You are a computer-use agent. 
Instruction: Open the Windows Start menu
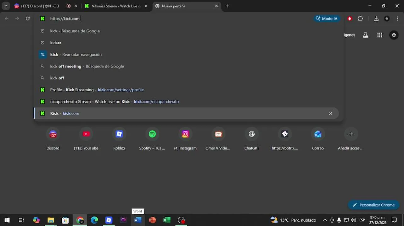7,220
